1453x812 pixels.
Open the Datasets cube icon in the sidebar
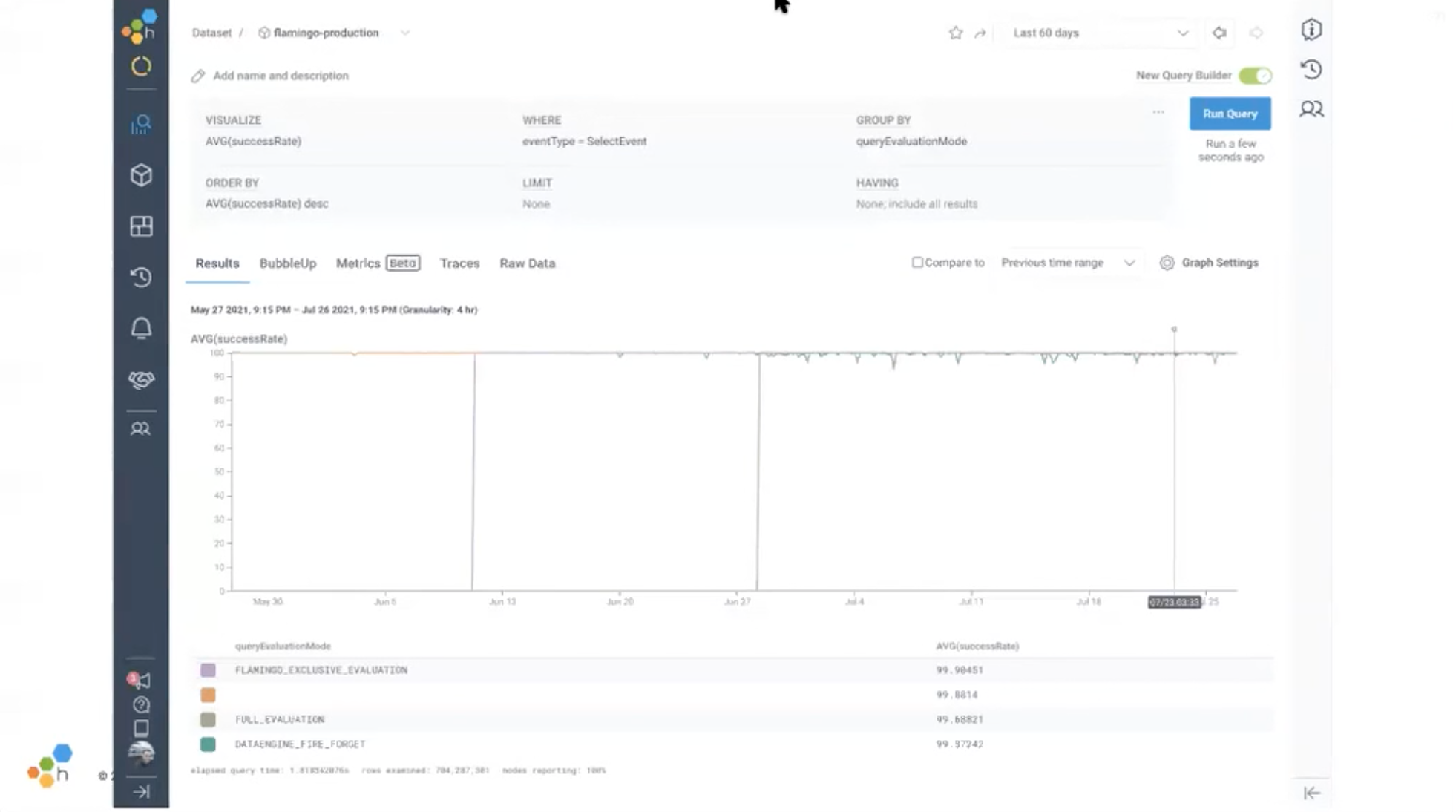pos(141,175)
